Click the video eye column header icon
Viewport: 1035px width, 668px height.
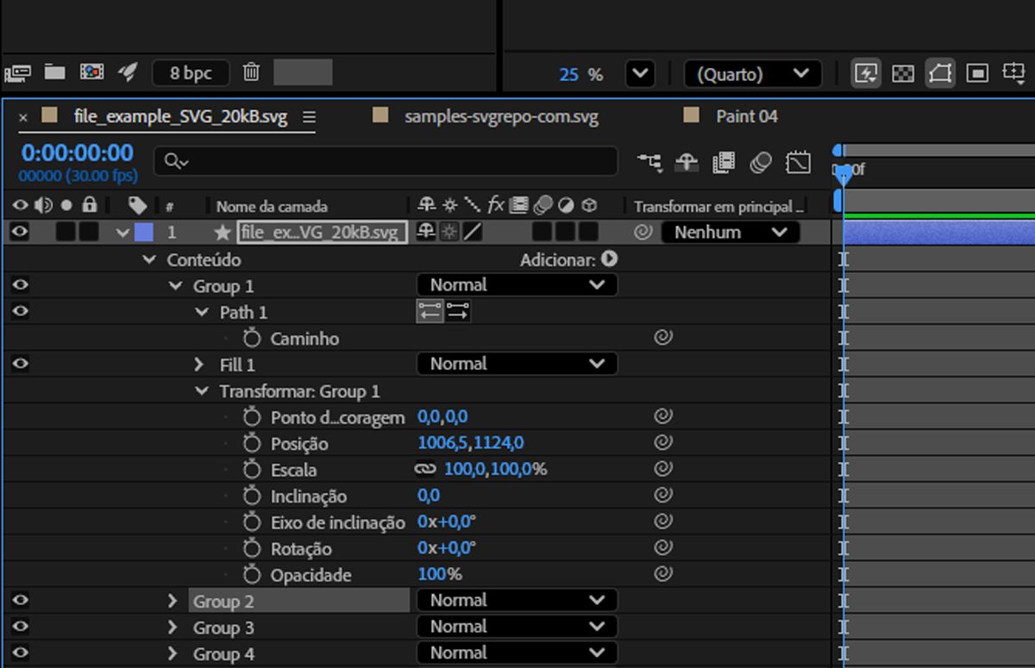(20, 205)
